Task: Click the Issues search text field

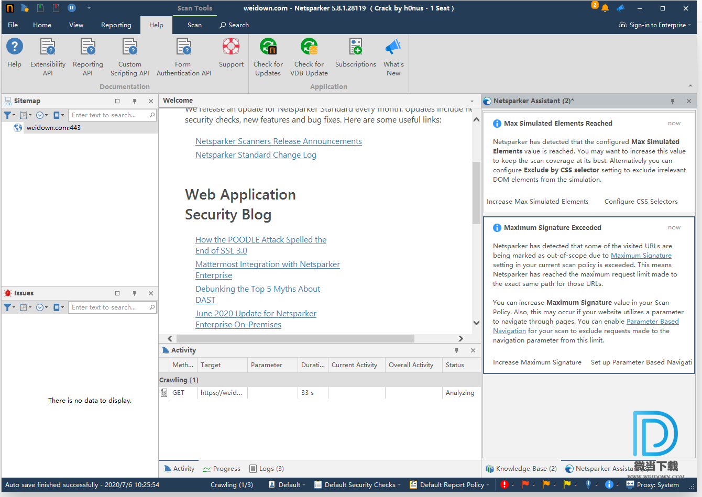Action: pos(109,307)
